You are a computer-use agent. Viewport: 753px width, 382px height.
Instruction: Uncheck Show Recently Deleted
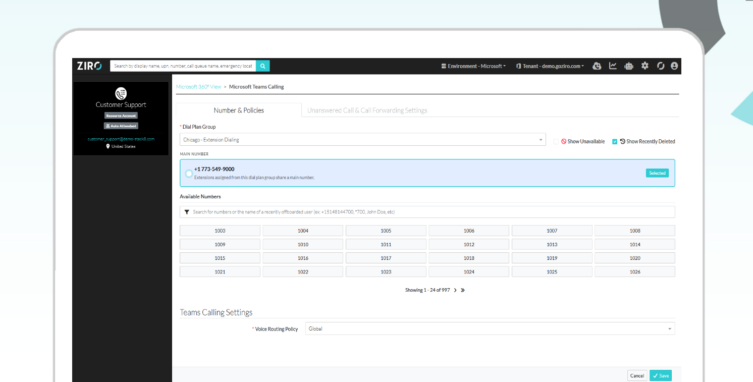(x=615, y=142)
